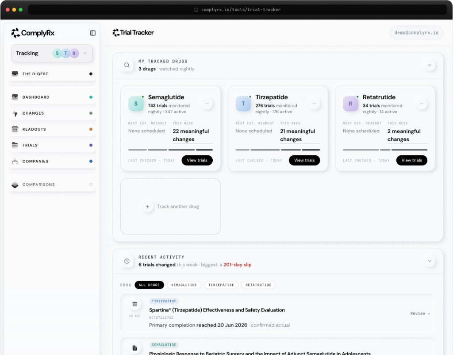Collapse the My Tracked Drugs section
The height and width of the screenshot is (355, 453).
pos(430,65)
